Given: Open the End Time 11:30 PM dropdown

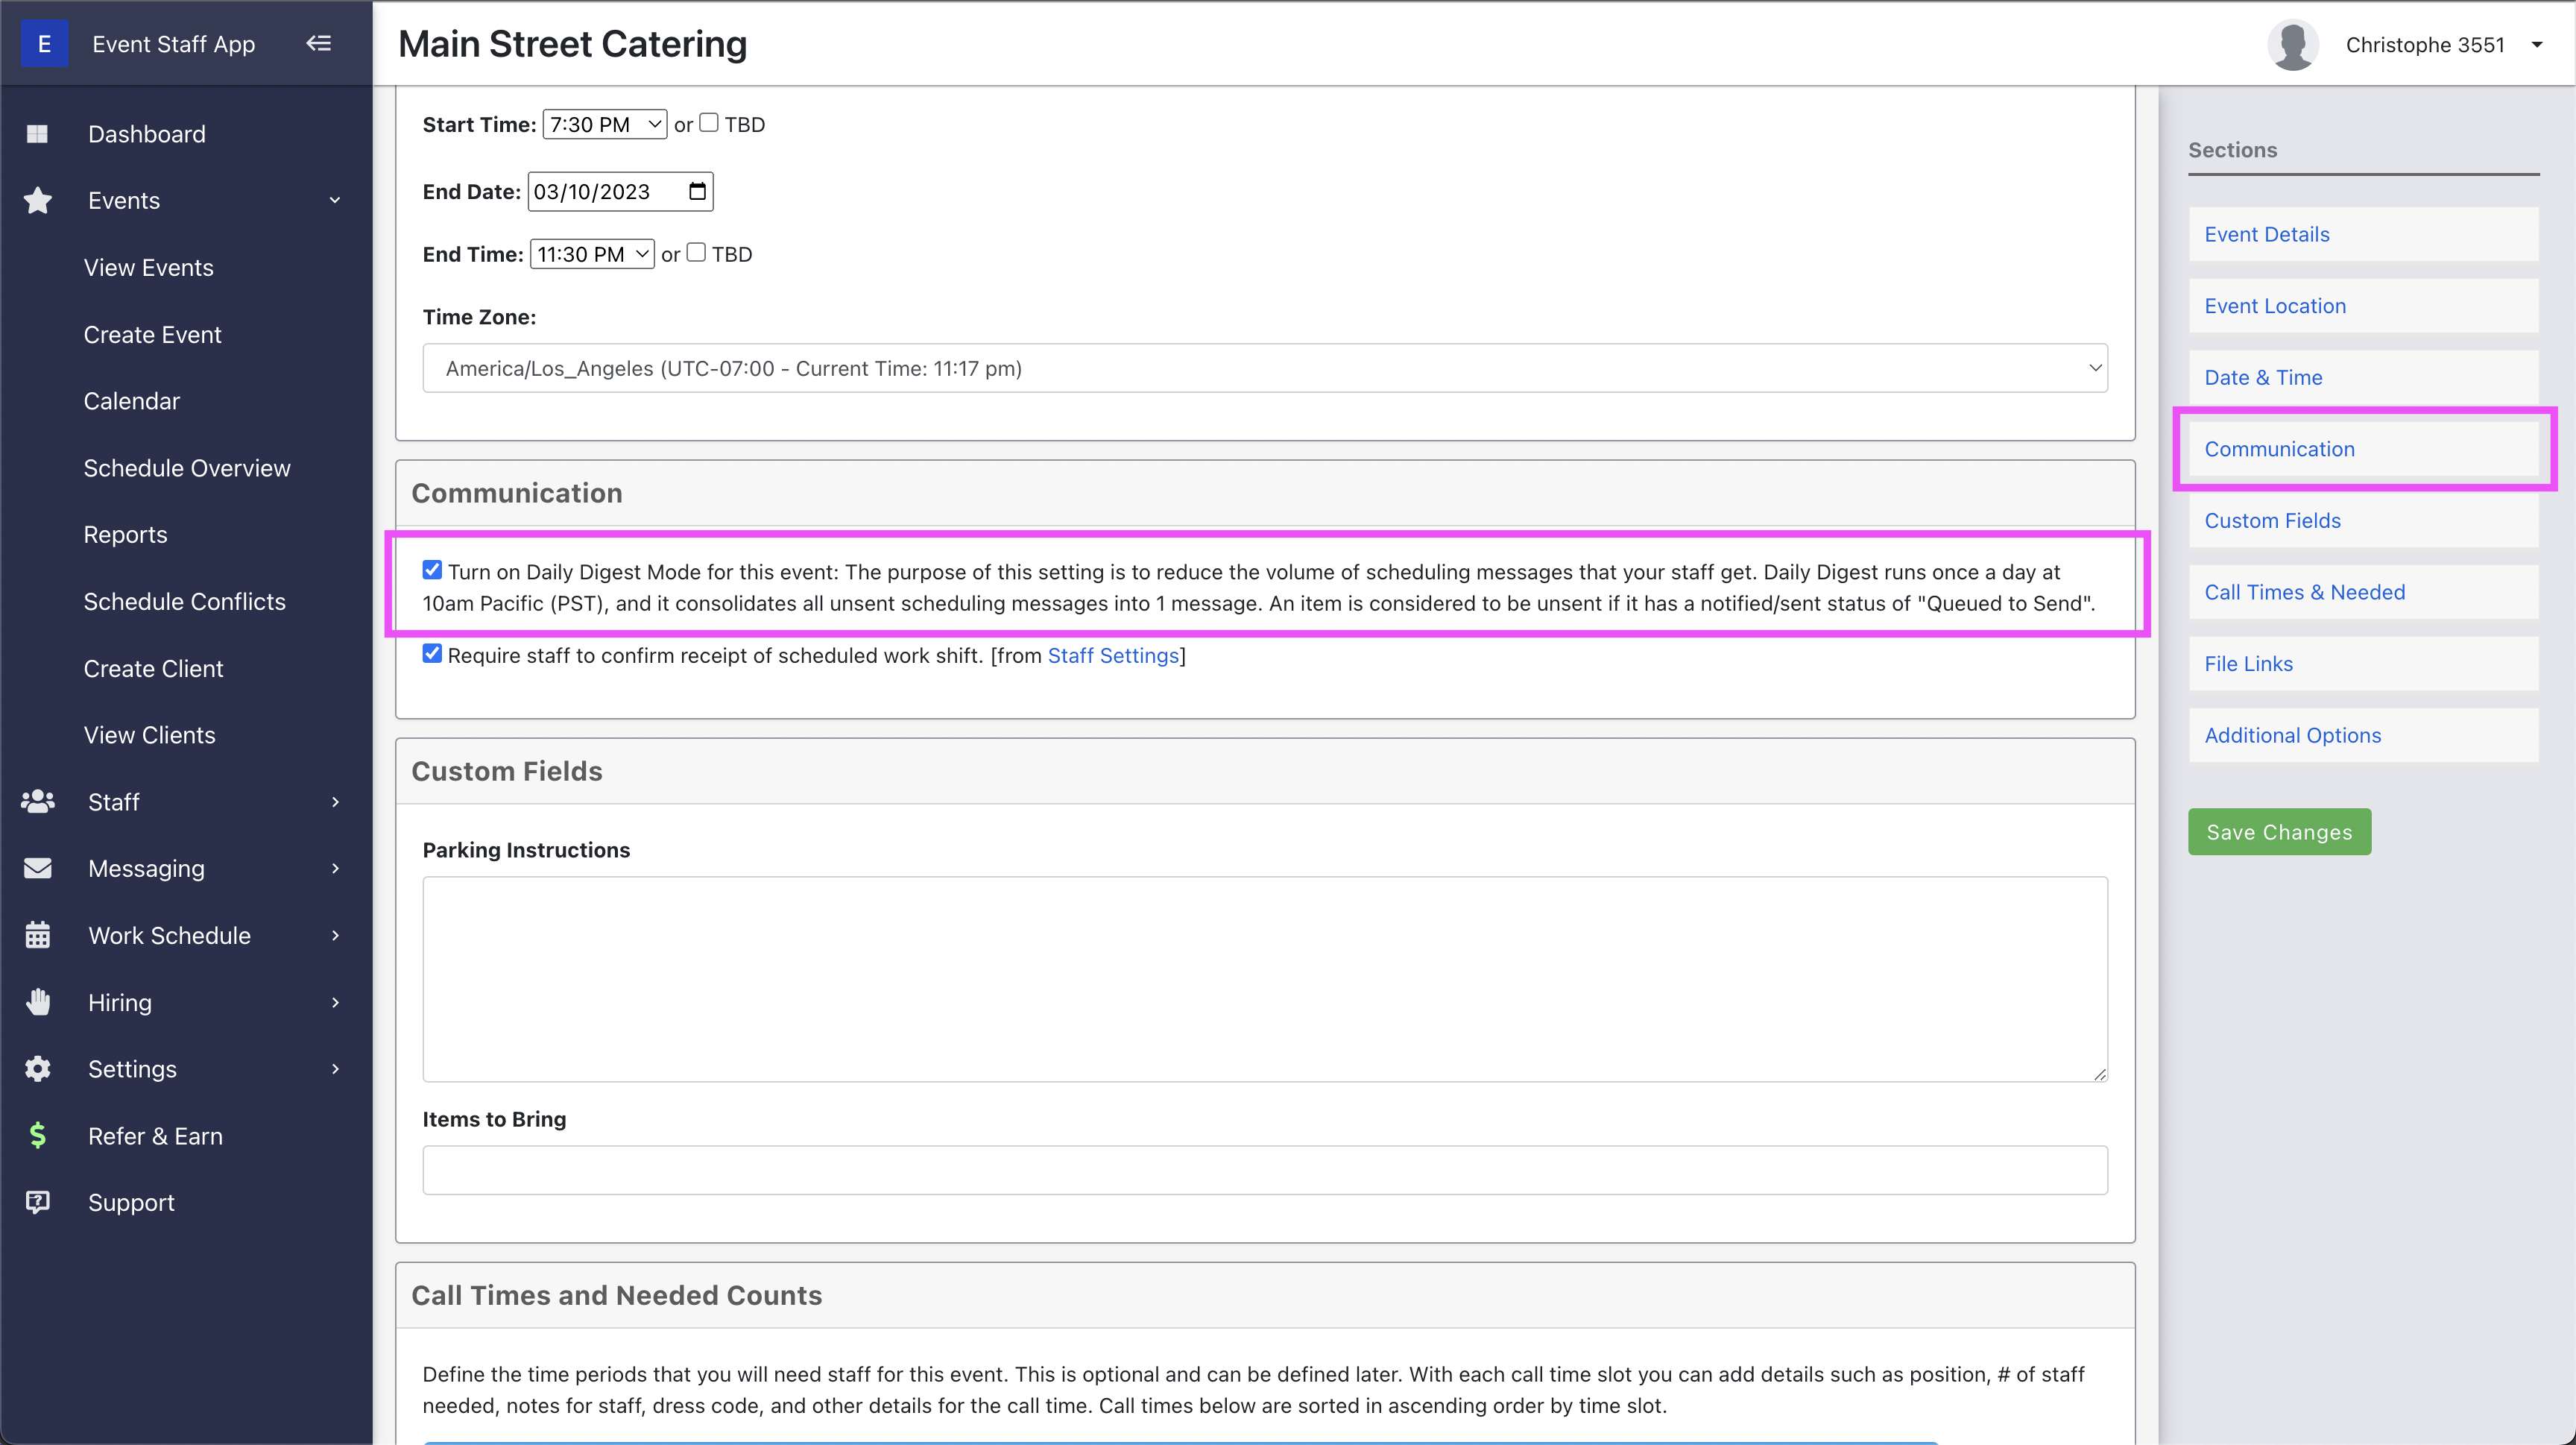Looking at the screenshot, I should pyautogui.click(x=592, y=254).
